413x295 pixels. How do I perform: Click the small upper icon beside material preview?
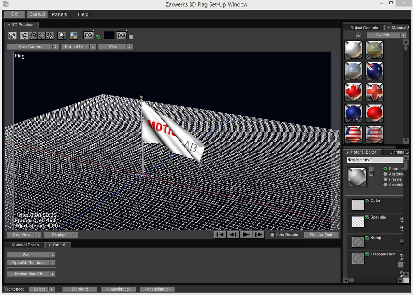371,168
